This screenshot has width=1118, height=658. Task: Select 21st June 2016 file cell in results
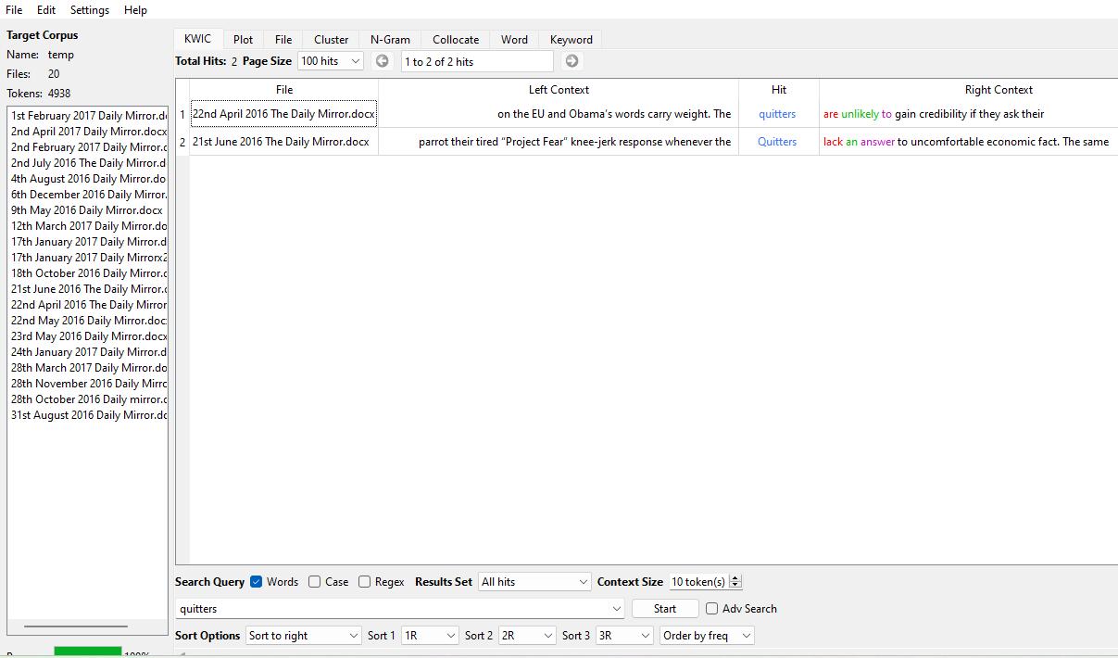284,142
